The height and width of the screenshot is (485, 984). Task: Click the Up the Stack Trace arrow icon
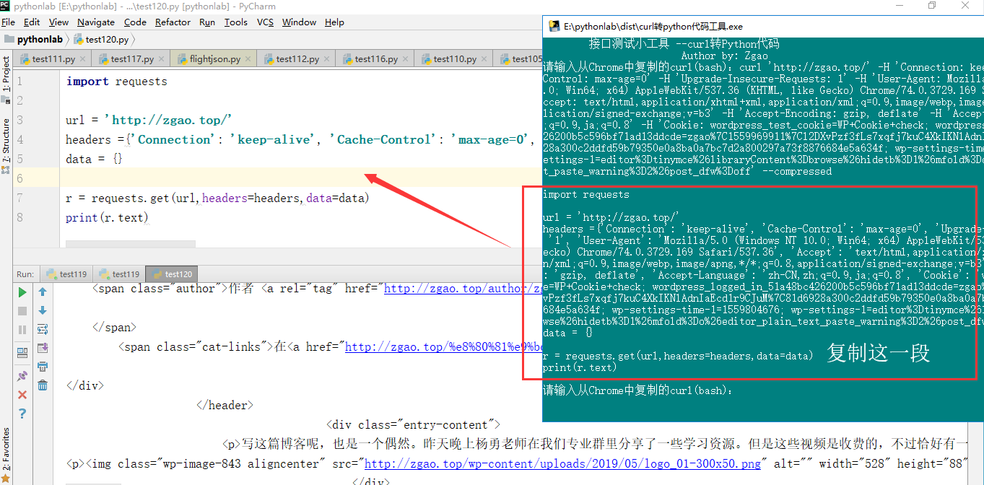(x=43, y=292)
